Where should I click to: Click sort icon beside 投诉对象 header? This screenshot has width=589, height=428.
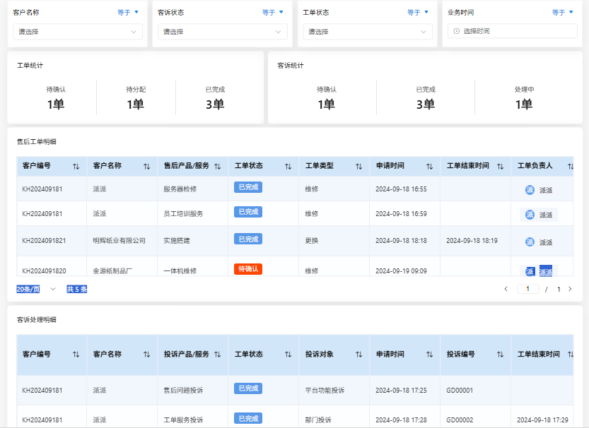tap(357, 354)
